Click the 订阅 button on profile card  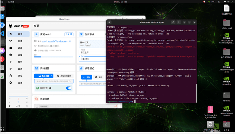coord(69,34)
